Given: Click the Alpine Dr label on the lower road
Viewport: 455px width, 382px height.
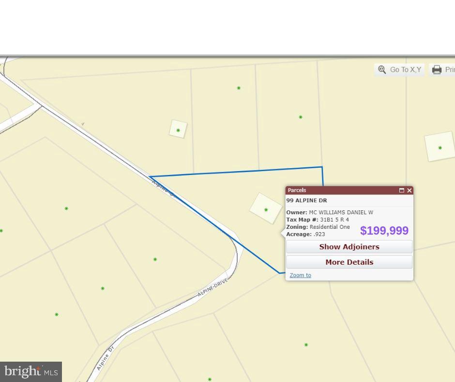Looking at the screenshot, I should click(106, 358).
